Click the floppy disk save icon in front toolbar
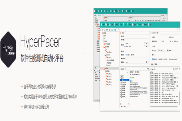Screen dimensions: 182x121 click(x=106, y=25)
